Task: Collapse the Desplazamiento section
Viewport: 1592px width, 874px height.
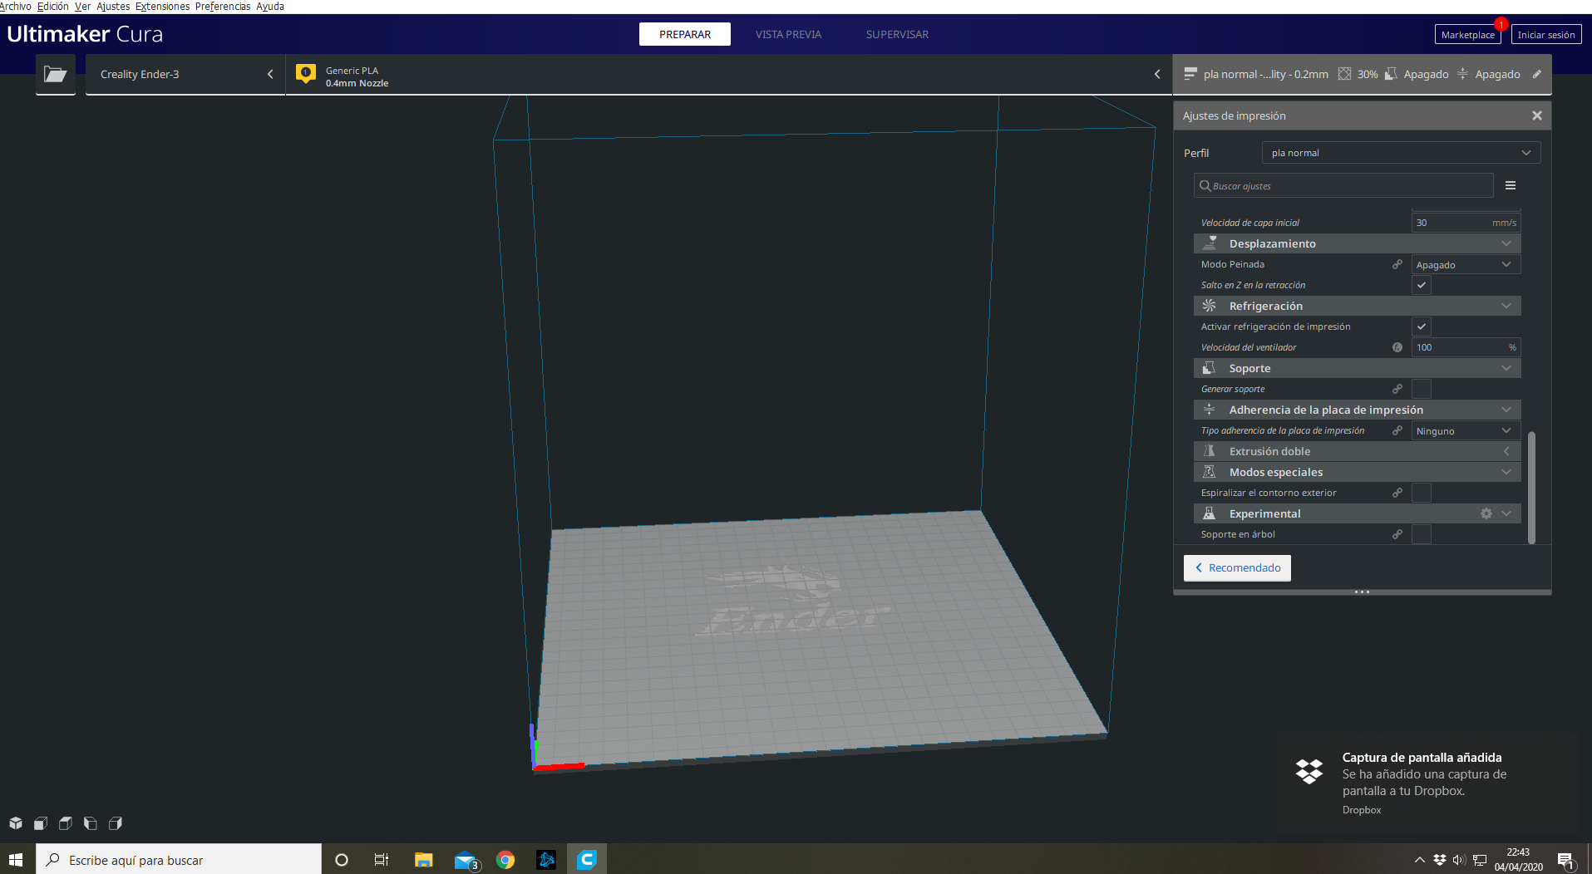Action: coord(1358,243)
